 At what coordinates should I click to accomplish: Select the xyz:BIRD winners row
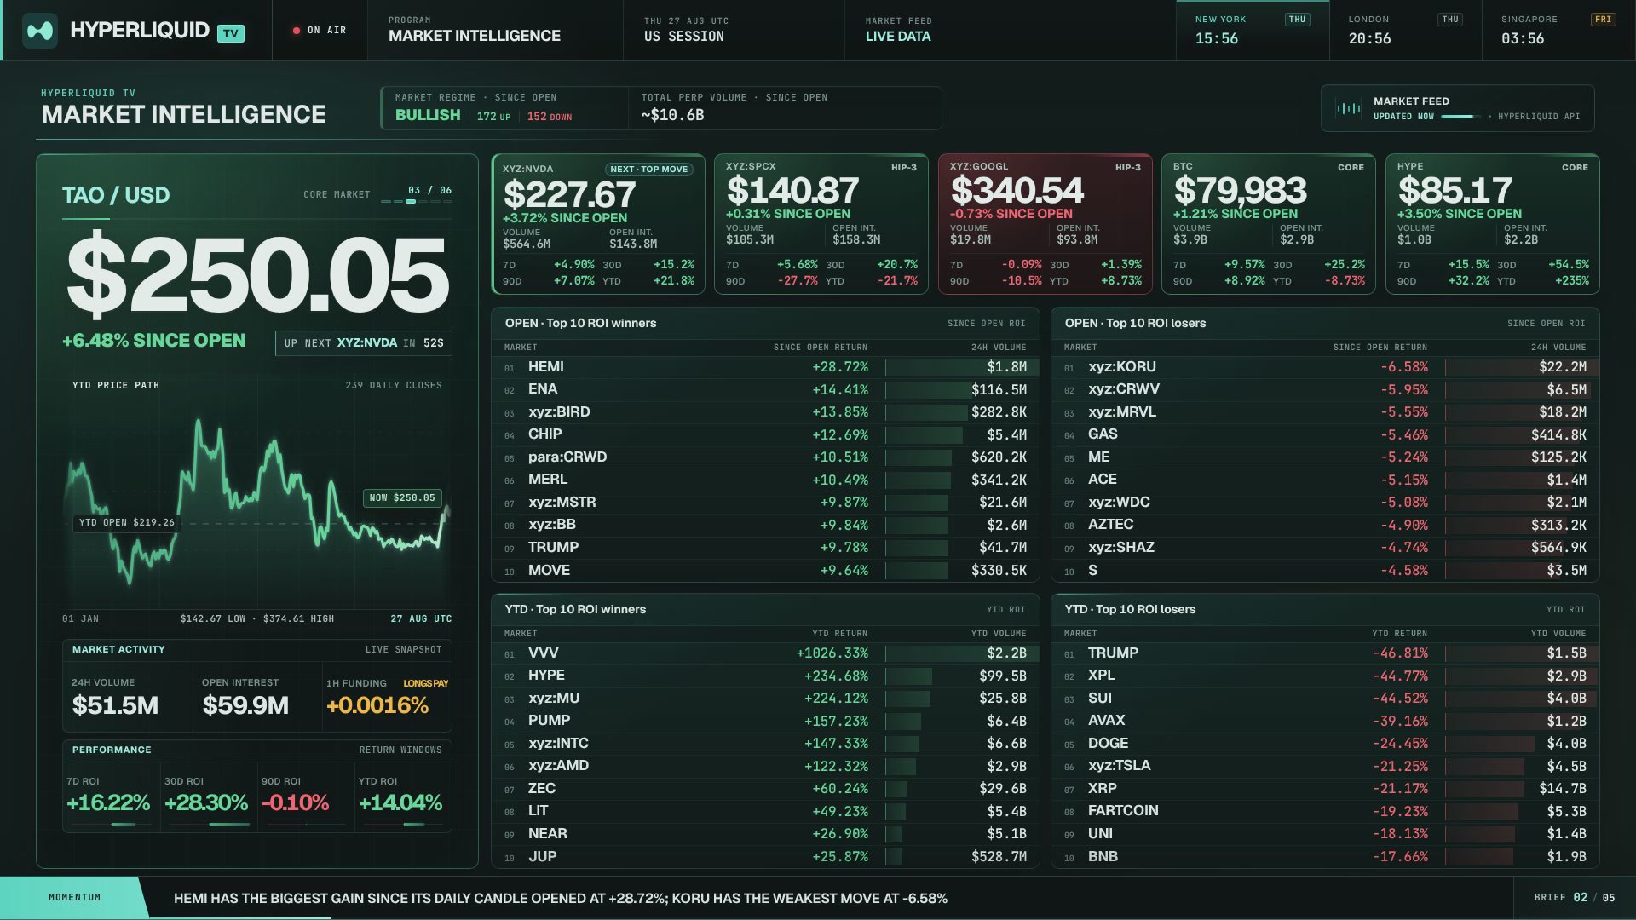pyautogui.click(x=765, y=412)
